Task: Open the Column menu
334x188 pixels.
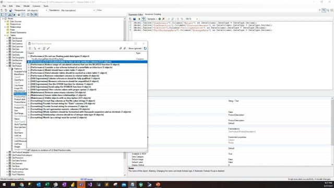Action: 37,6
